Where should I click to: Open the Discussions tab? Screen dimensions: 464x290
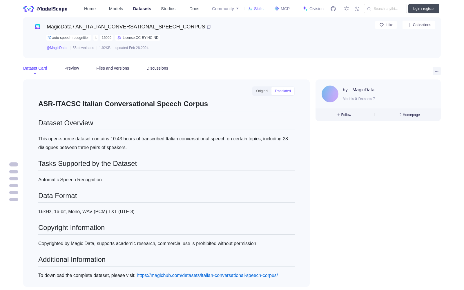point(157,68)
